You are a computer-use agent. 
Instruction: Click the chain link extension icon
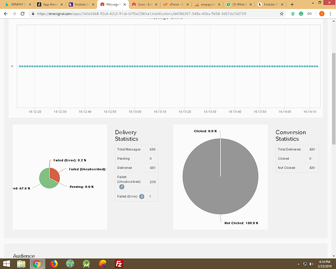pyautogui.click(x=310, y=14)
